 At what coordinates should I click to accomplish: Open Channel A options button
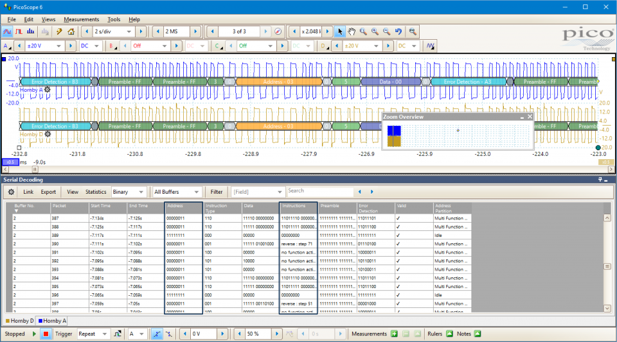pos(7,46)
